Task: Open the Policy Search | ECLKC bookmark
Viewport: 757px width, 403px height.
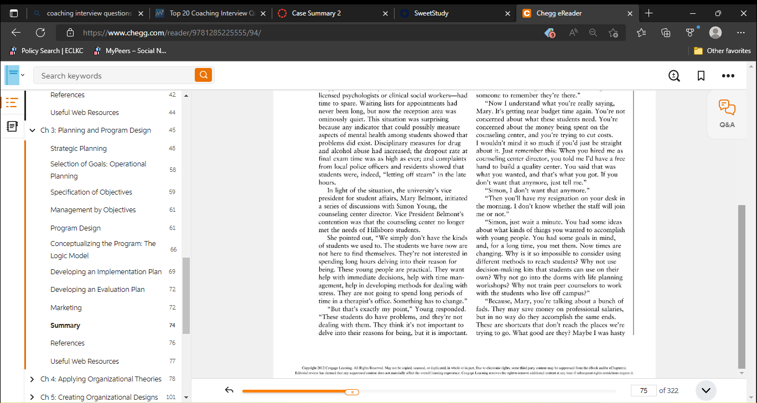Action: [46, 50]
